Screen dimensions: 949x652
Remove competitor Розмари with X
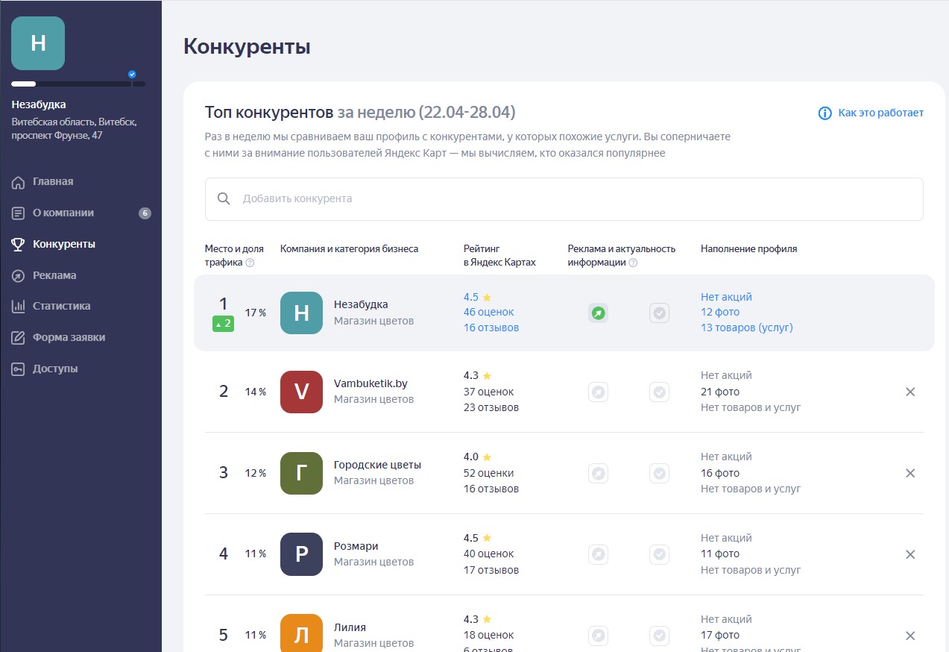[x=910, y=554]
